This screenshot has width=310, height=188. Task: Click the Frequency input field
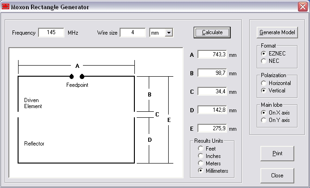click(x=51, y=32)
